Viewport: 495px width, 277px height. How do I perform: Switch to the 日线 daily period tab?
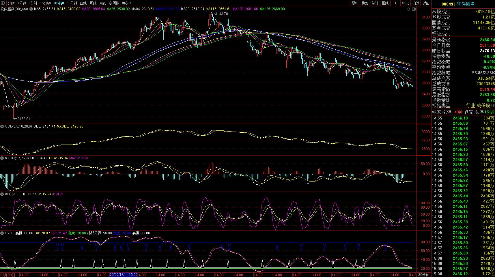point(83,3)
